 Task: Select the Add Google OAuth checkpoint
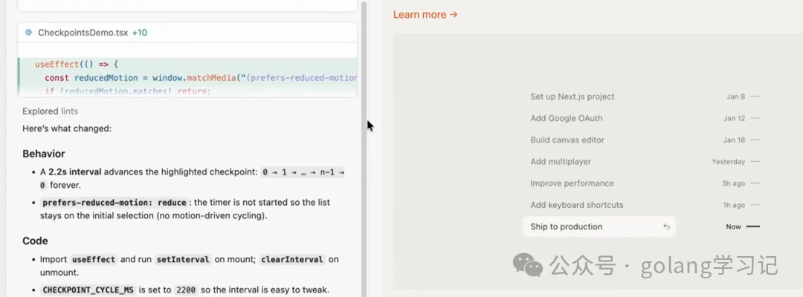click(566, 118)
